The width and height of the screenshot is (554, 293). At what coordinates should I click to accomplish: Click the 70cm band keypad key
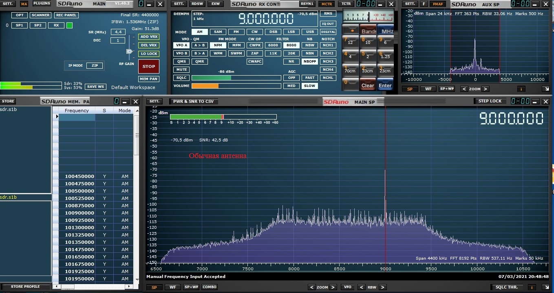(x=350, y=69)
